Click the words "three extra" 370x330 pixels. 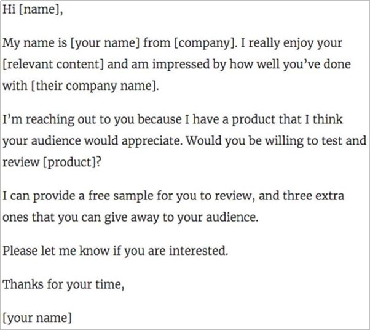313,196
